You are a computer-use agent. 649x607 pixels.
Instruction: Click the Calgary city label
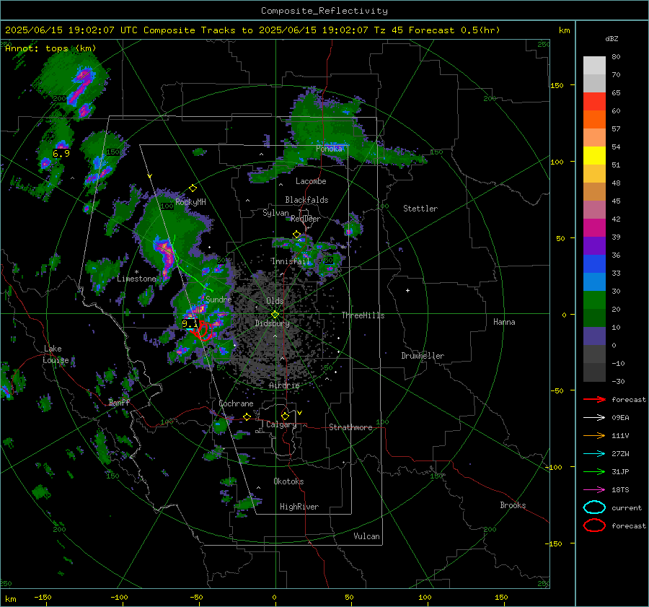pyautogui.click(x=281, y=424)
